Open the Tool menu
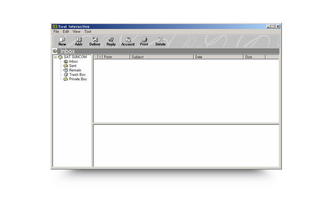 88,32
